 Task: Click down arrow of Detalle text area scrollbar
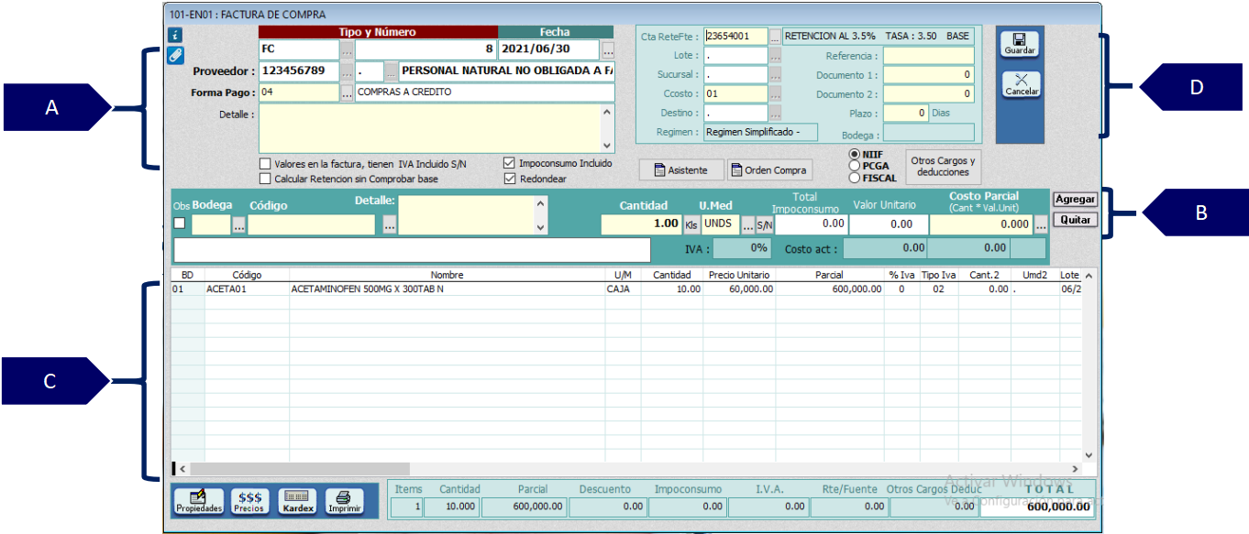click(x=606, y=145)
